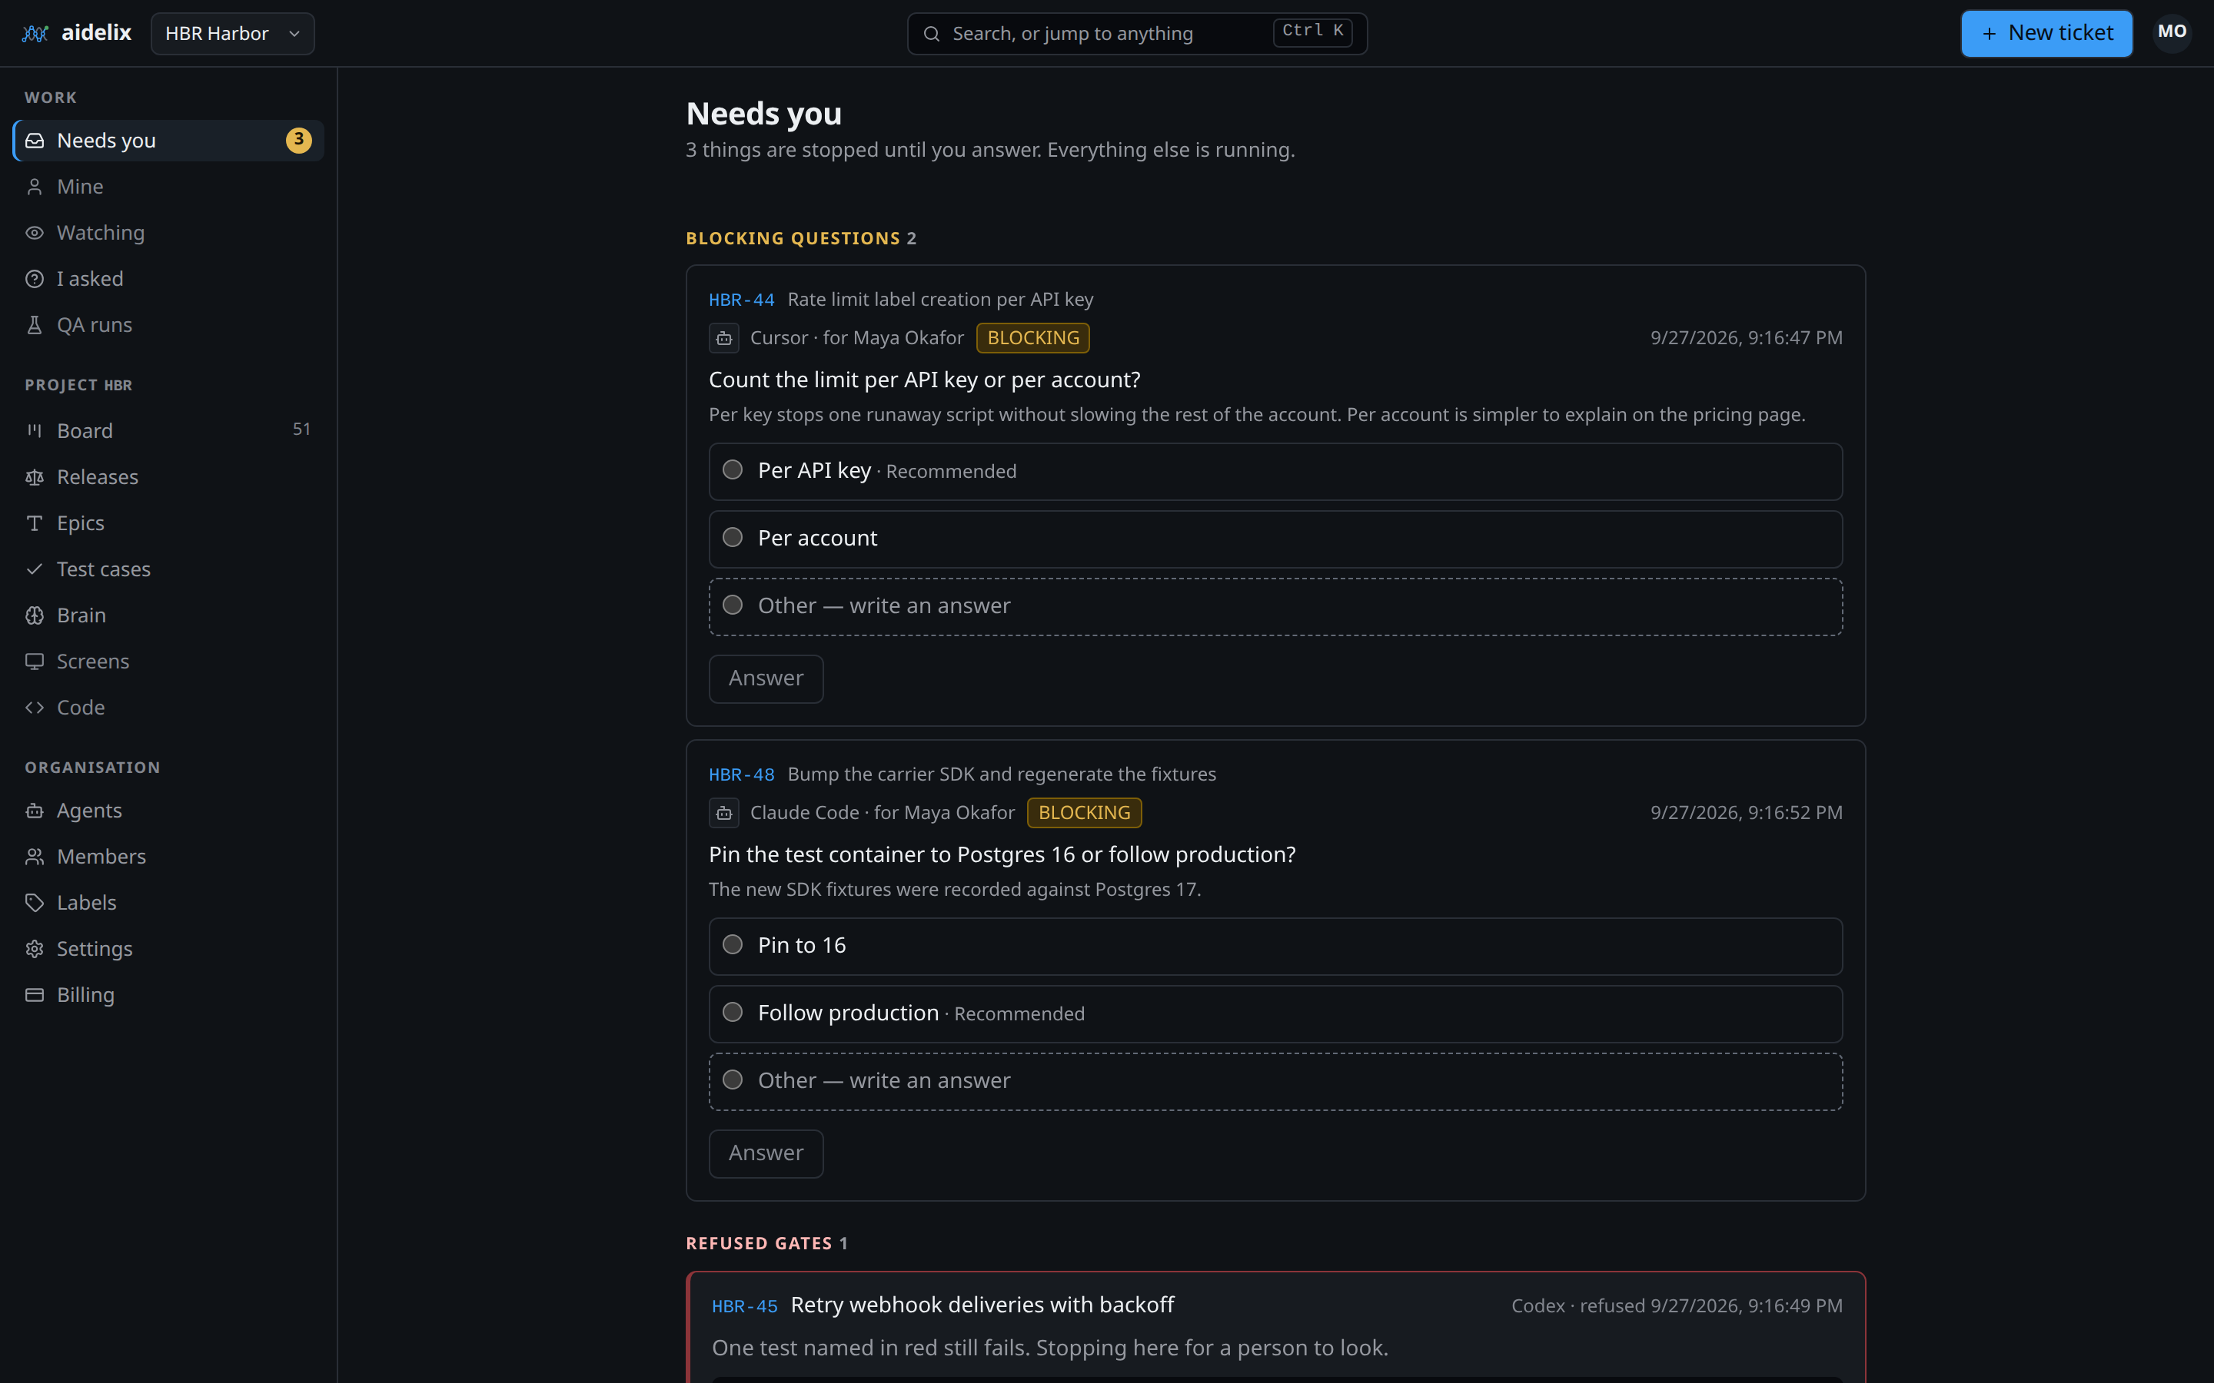
Task: Open the MO user avatar menu
Action: tap(2172, 33)
